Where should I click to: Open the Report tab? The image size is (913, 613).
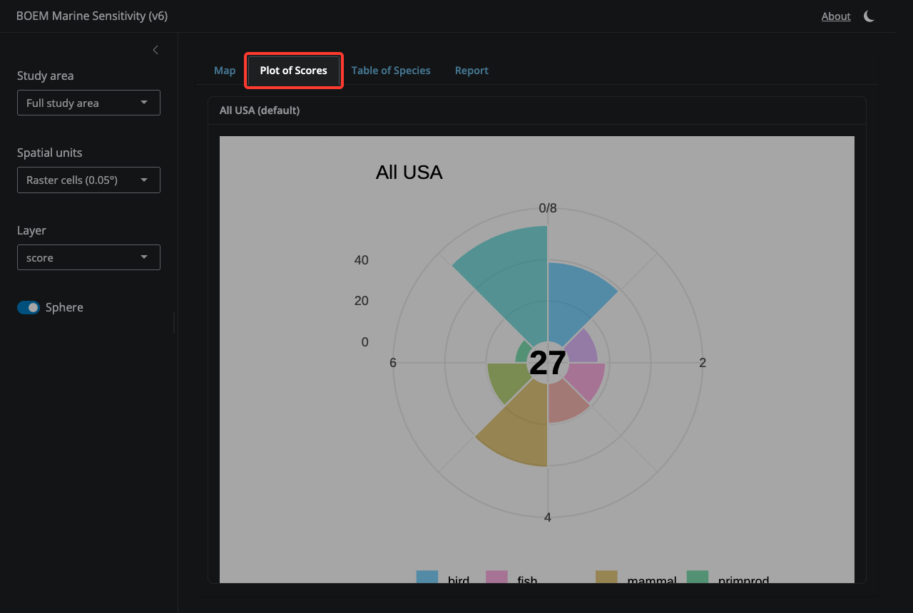pyautogui.click(x=471, y=71)
